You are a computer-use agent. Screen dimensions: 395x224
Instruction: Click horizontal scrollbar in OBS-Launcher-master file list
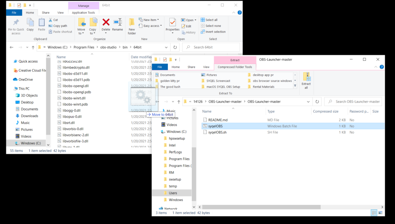coord(262,207)
